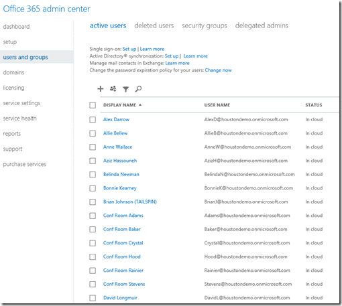Open user Anne Wallace

[117, 147]
